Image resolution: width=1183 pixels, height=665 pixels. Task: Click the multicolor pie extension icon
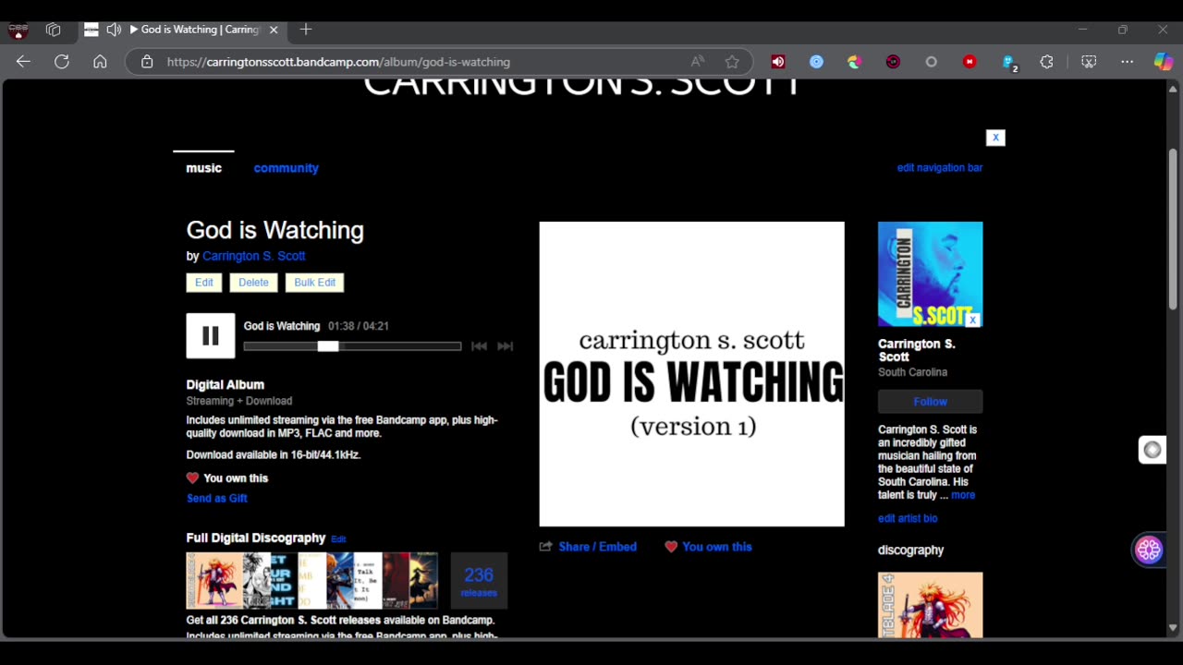855,62
